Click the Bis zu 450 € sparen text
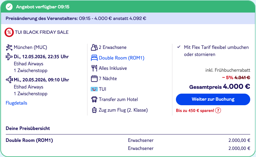Viewport: 256px width, 157px height. click(x=195, y=110)
